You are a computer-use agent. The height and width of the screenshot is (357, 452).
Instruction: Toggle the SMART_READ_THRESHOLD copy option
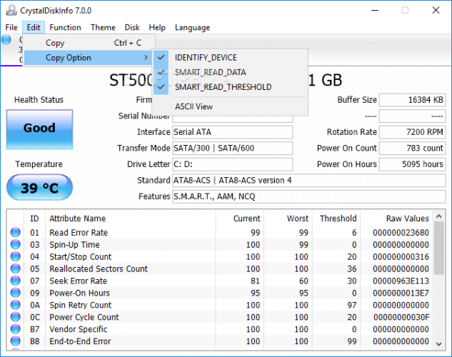tap(223, 87)
